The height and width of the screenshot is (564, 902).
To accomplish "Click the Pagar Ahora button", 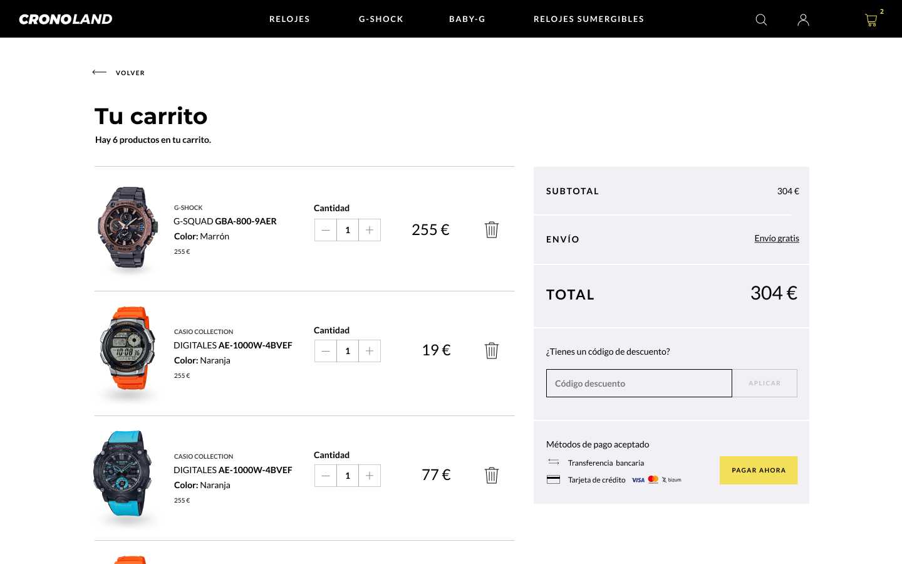I will 759,470.
